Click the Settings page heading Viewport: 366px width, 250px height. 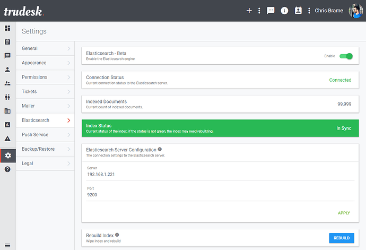pos(34,31)
